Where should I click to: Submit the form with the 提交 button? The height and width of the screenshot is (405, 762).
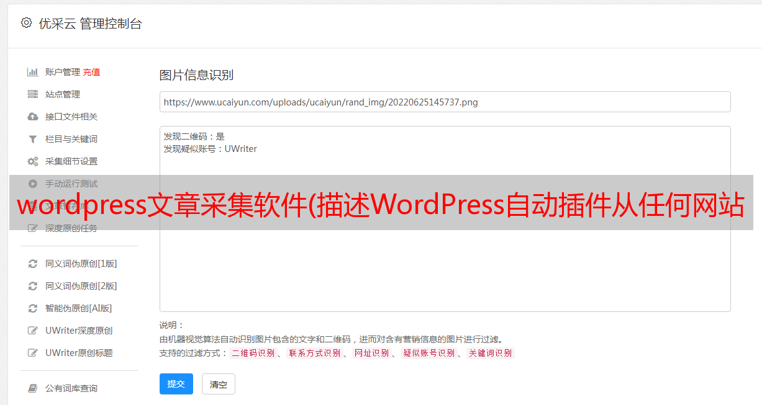(x=176, y=384)
